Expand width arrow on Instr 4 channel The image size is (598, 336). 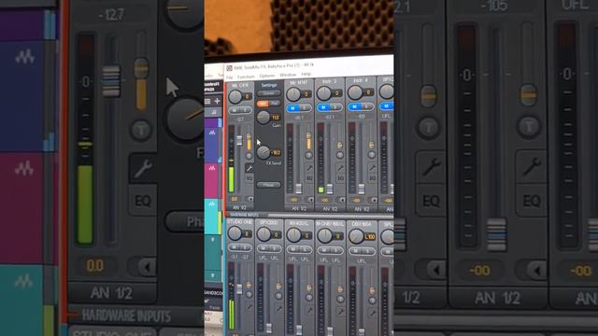click(x=374, y=200)
